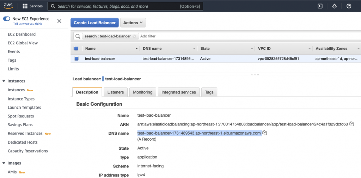Viewport: 361px width, 178px height.
Task: Click the magnifier icon in the filter bar
Action: pos(78,36)
